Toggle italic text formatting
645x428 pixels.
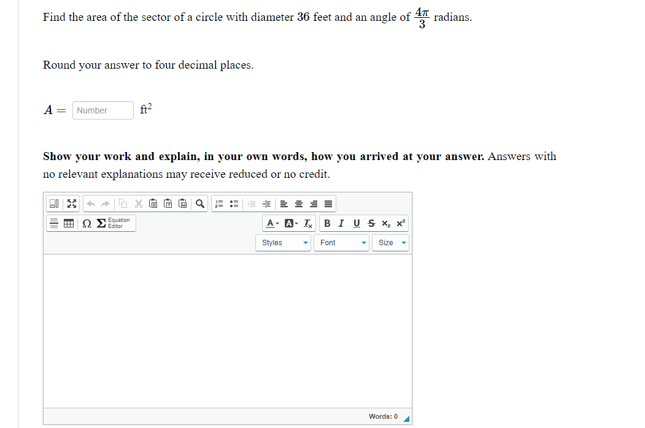pos(341,223)
